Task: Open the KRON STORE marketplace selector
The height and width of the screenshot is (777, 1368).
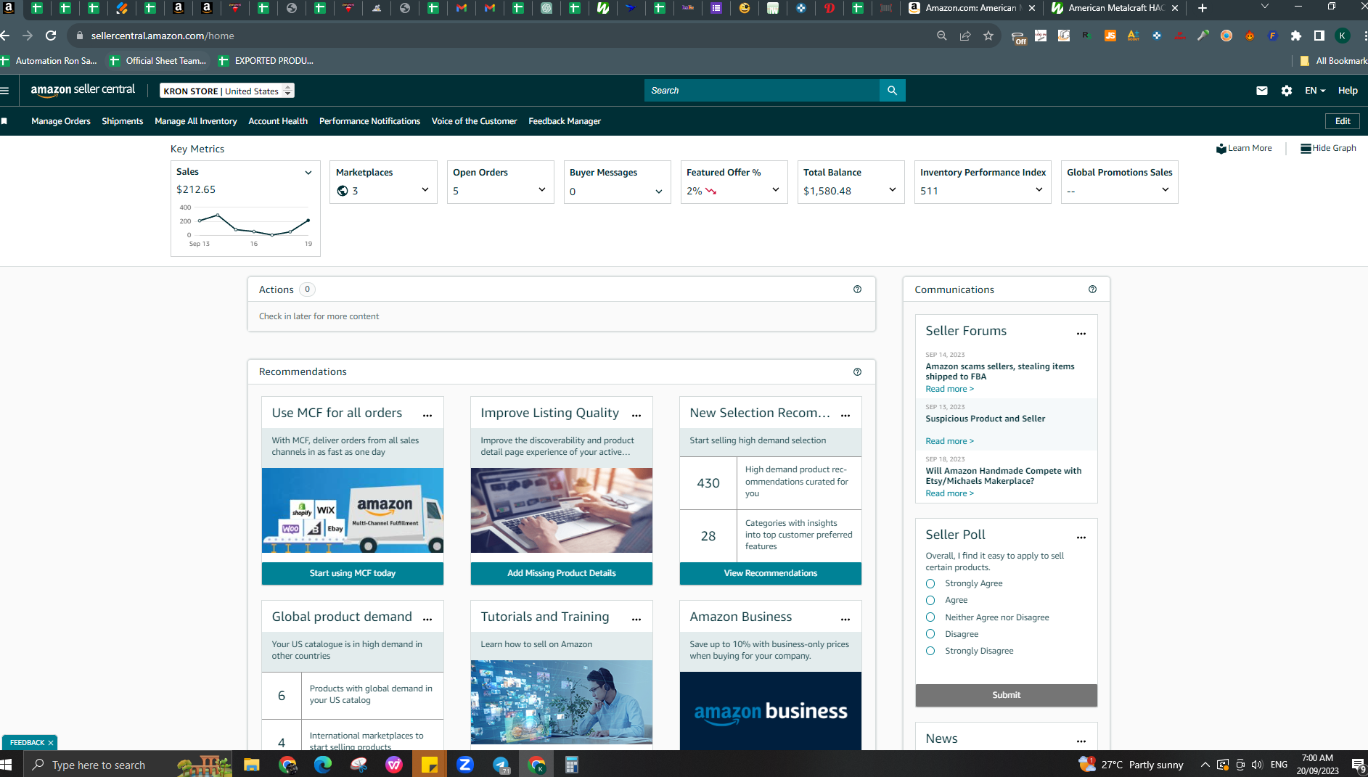Action: point(227,91)
